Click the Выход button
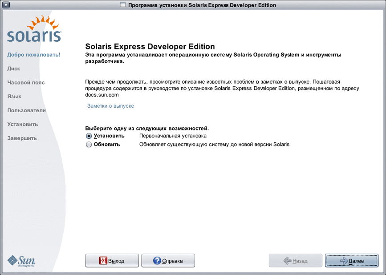Screen dimensions: 386x275 [112, 261]
